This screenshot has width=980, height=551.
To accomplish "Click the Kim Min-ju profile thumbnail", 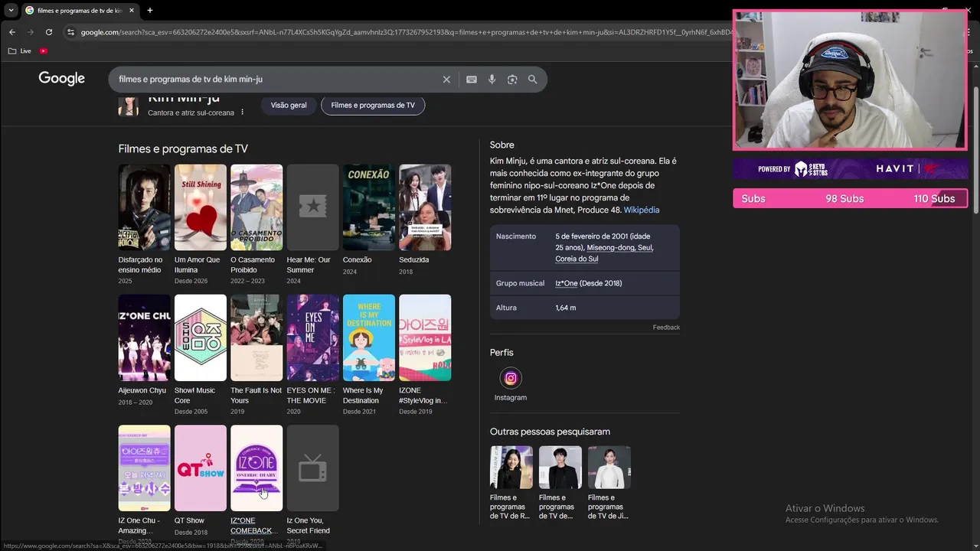I will coord(129,106).
